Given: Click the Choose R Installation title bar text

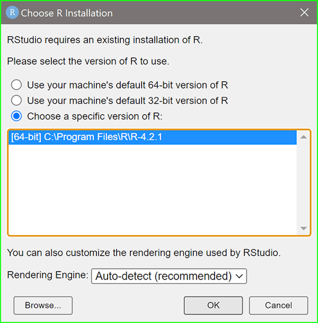Looking at the screenshot, I should tap(67, 13).
